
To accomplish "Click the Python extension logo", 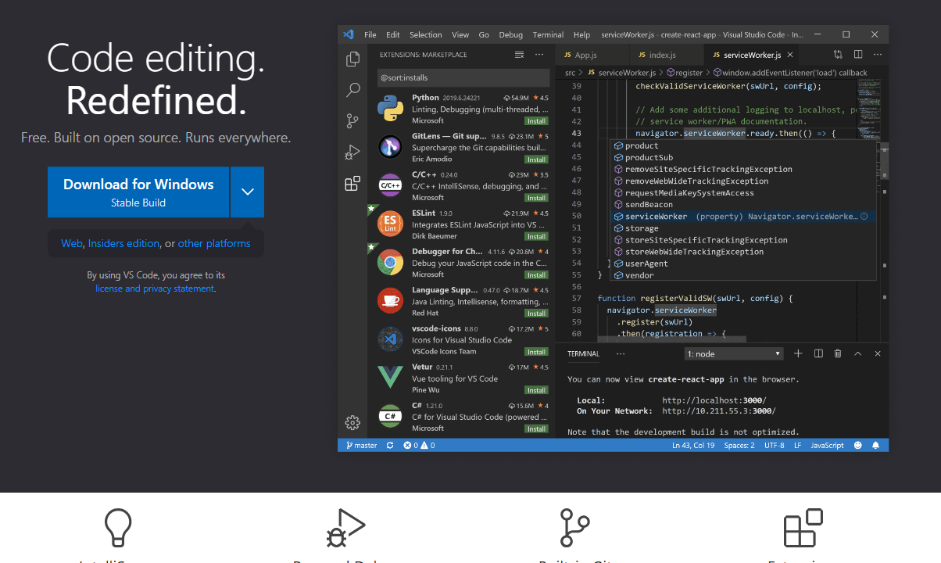I will coord(390,109).
